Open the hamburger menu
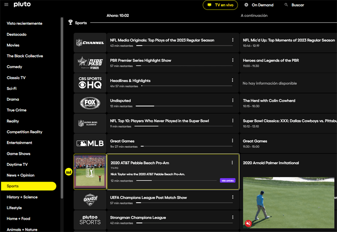337x232 pixels. pyautogui.click(x=6, y=5)
